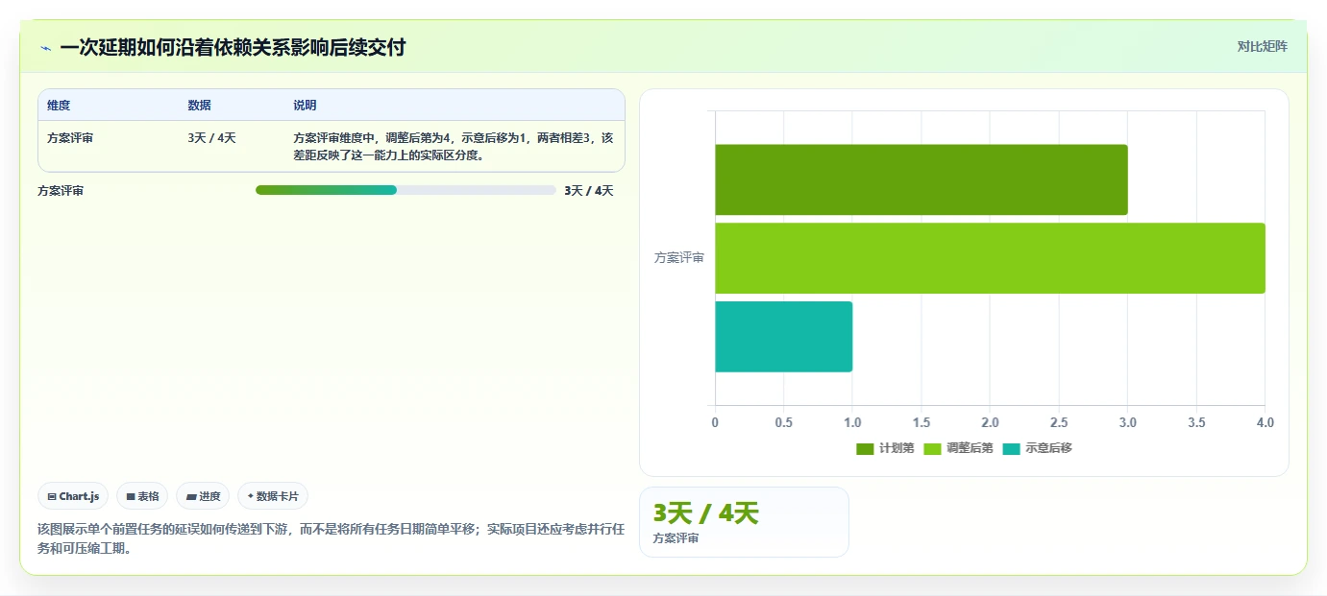Click the 说明 cell describing 方案评审维度

click(453, 147)
